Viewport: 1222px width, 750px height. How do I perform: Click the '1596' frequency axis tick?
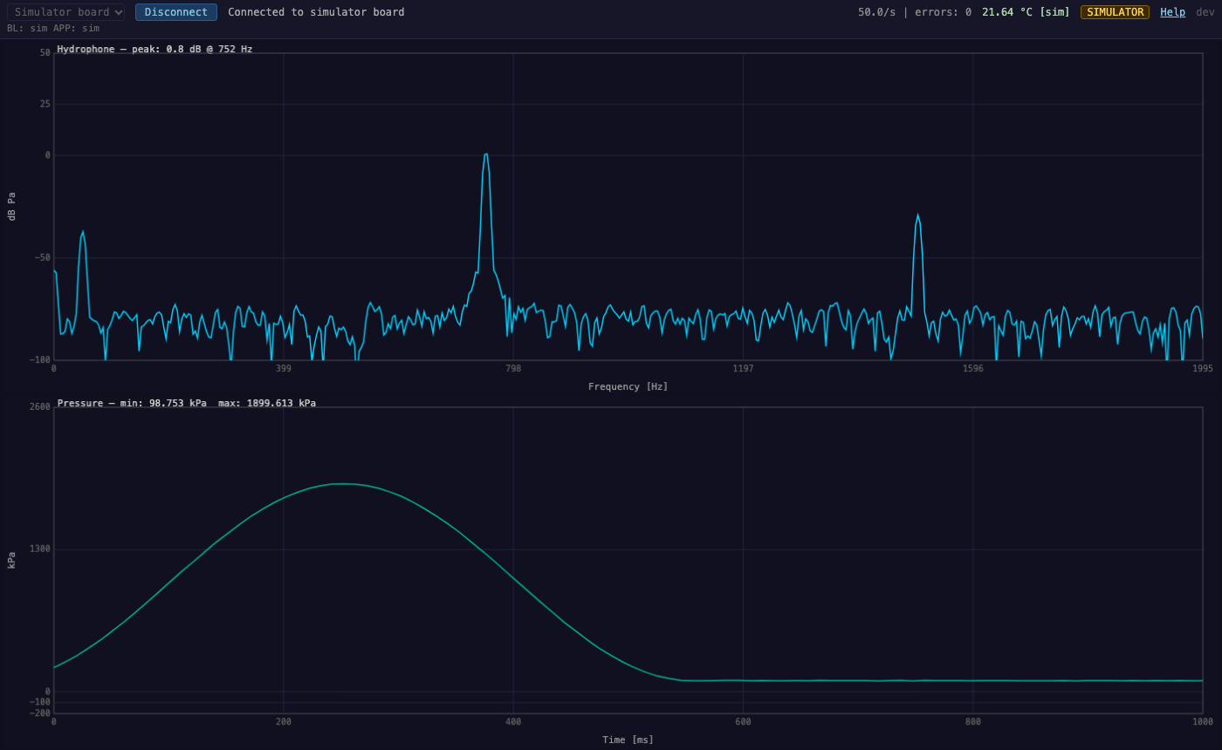click(x=973, y=368)
